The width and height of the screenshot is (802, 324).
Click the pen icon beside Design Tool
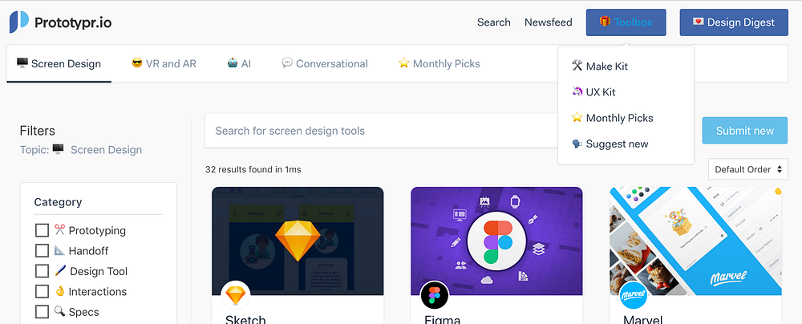tap(60, 270)
